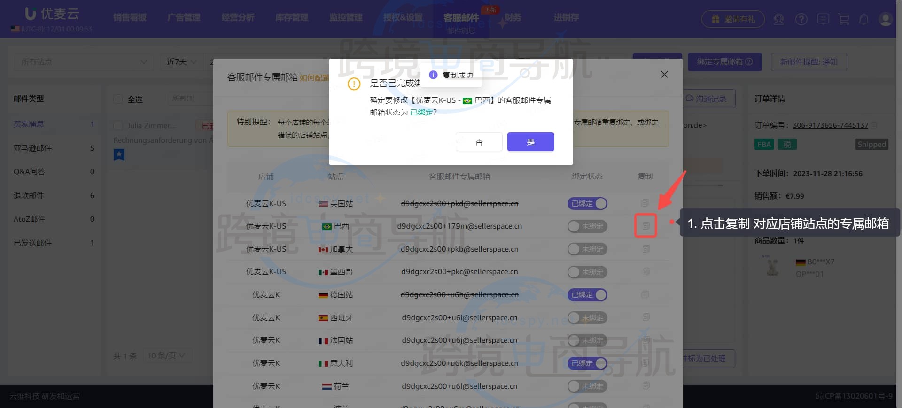The width and height of the screenshot is (902, 408).
Task: Open 进销存 in top navigation
Action: 566,17
